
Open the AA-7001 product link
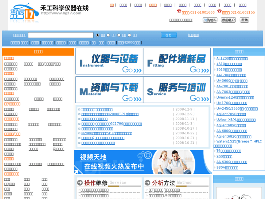[x=232, y=87]
